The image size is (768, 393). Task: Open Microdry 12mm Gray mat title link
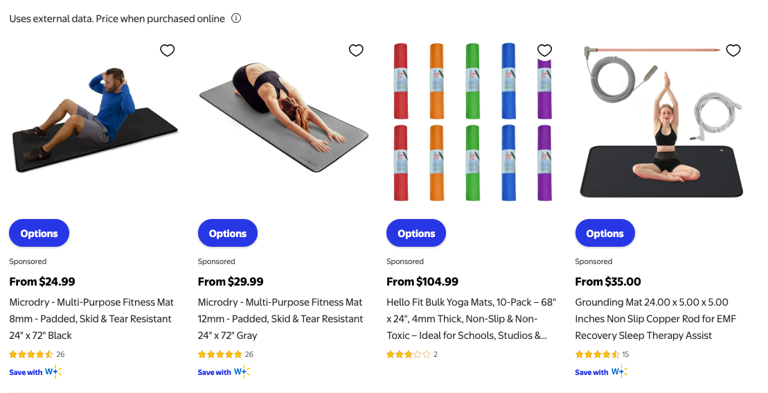[x=280, y=319]
